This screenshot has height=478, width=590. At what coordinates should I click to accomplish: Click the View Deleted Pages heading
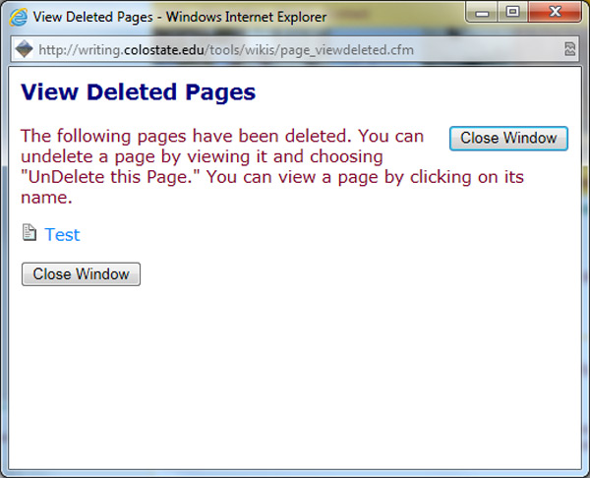coord(138,92)
